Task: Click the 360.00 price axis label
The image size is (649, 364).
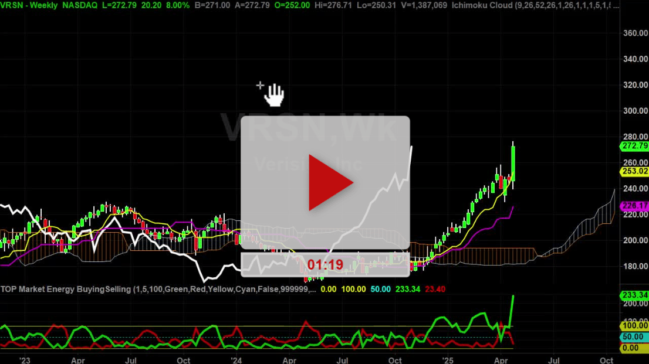Action: coord(636,33)
